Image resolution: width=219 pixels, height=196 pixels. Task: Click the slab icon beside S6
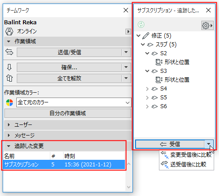click(x=155, y=106)
